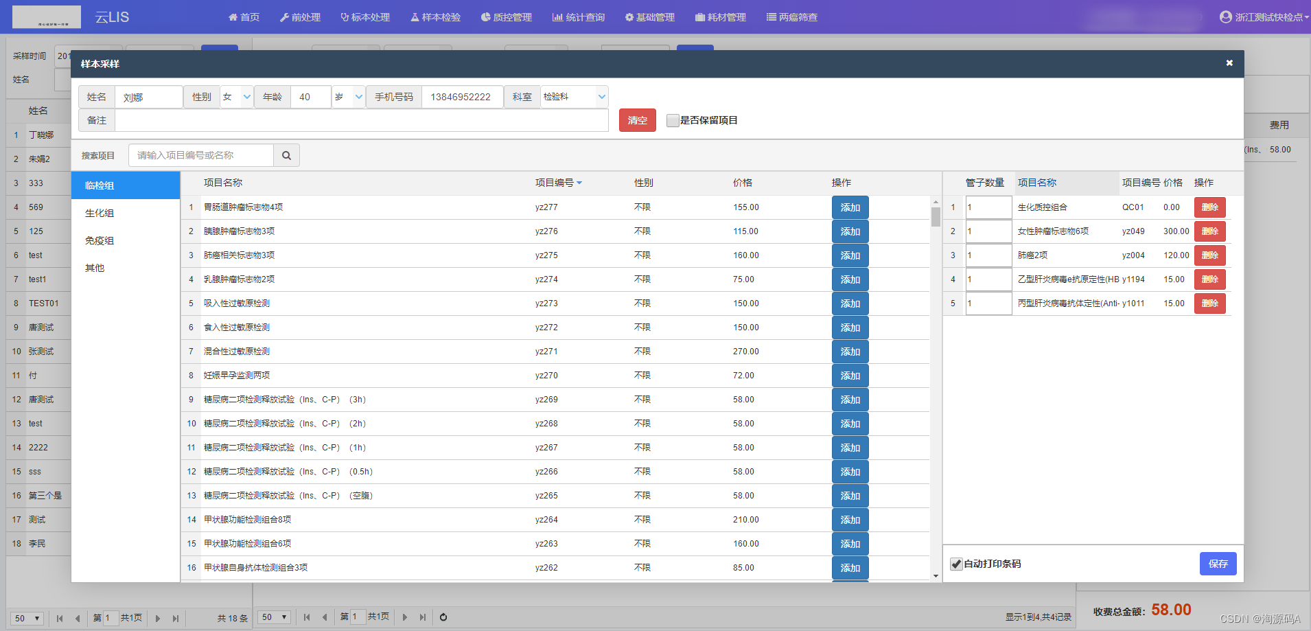The image size is (1311, 631).
Task: Open the 样本检验 menu
Action: (436, 17)
